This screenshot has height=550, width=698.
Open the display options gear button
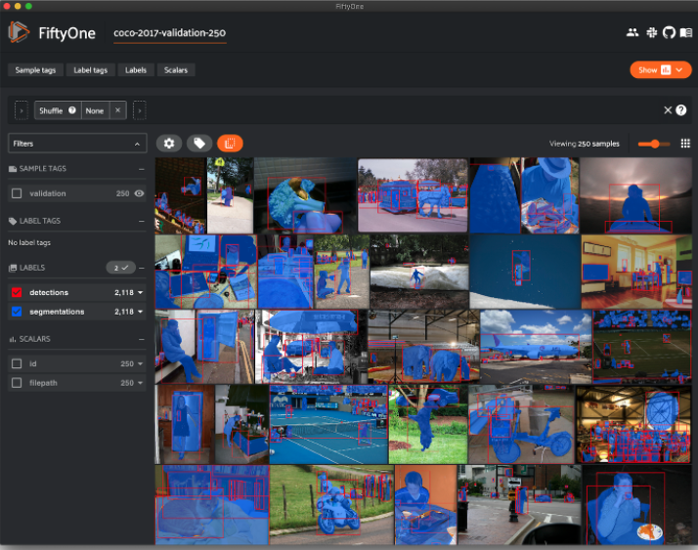(169, 144)
